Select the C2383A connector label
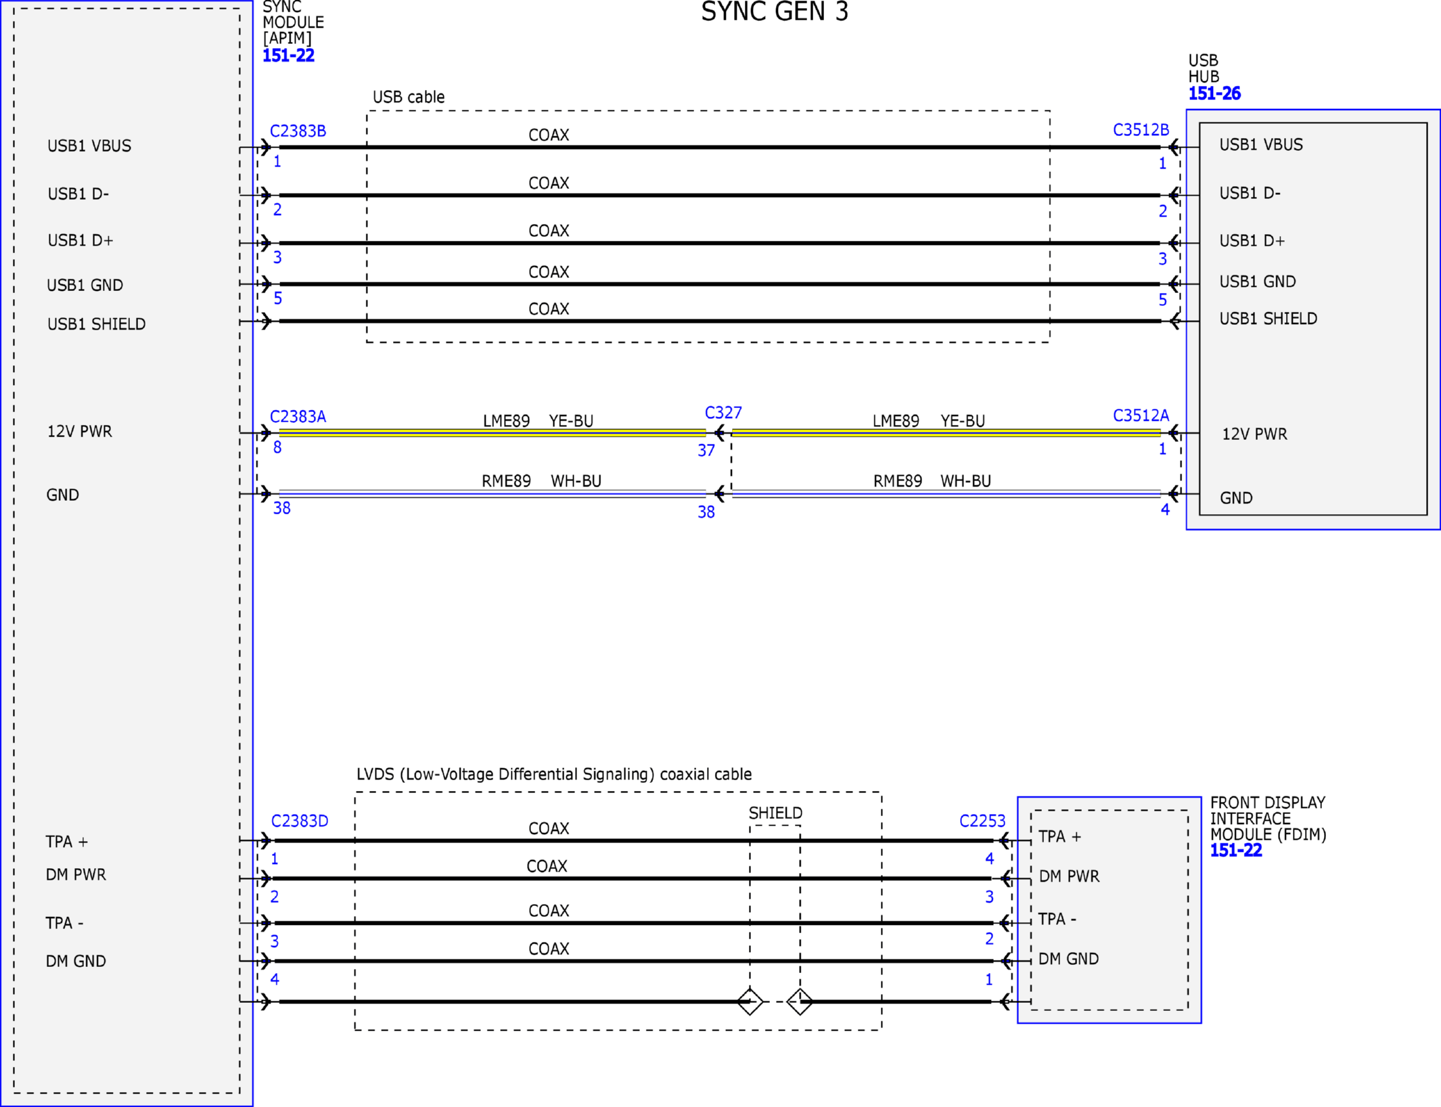This screenshot has width=1441, height=1107. [x=298, y=416]
